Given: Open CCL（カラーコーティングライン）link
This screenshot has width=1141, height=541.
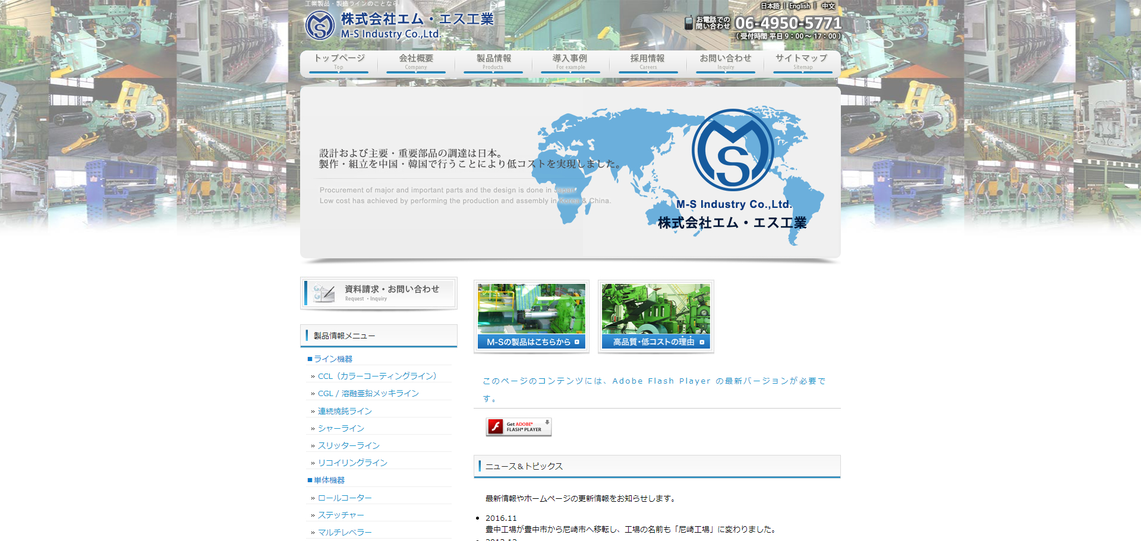Looking at the screenshot, I should pyautogui.click(x=377, y=377).
